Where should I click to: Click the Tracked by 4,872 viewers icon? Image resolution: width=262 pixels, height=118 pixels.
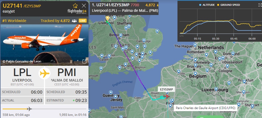(74, 21)
